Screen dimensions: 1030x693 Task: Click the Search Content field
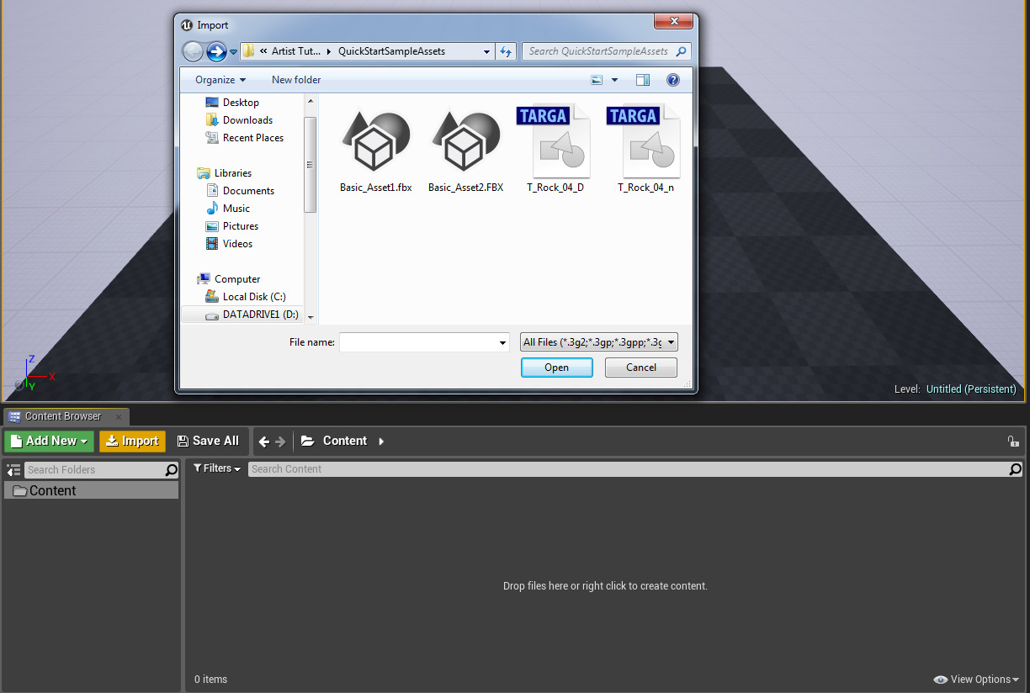point(628,469)
